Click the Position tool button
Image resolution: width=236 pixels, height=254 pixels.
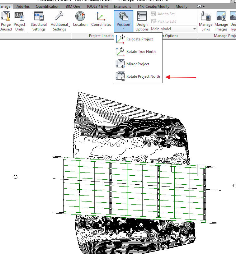(x=123, y=21)
